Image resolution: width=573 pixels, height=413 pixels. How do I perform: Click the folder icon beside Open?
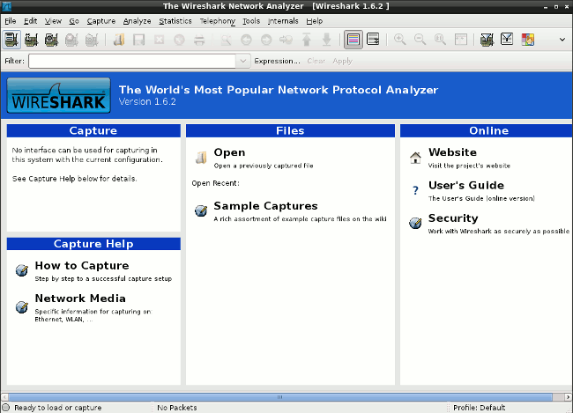[201, 158]
